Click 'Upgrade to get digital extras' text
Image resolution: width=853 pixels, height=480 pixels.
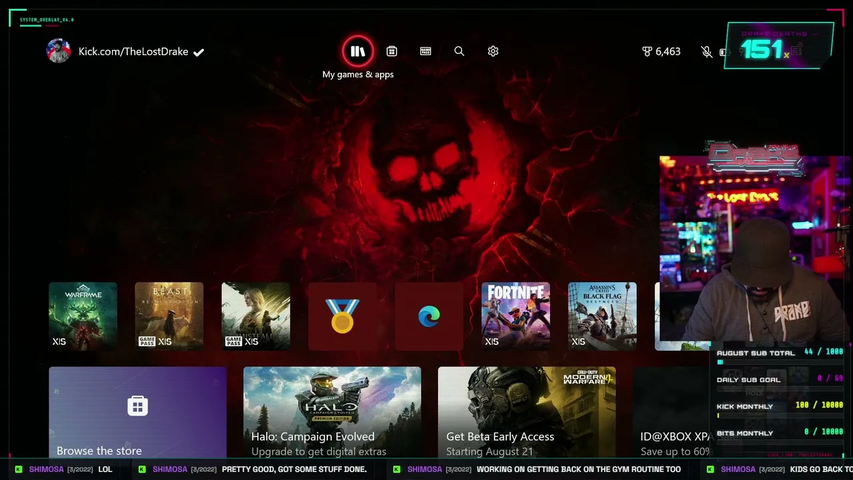coord(319,451)
